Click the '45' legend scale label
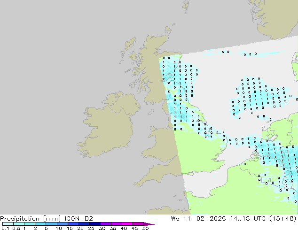Image resolution: width=298 pixels, height=230 pixels. [134, 228]
